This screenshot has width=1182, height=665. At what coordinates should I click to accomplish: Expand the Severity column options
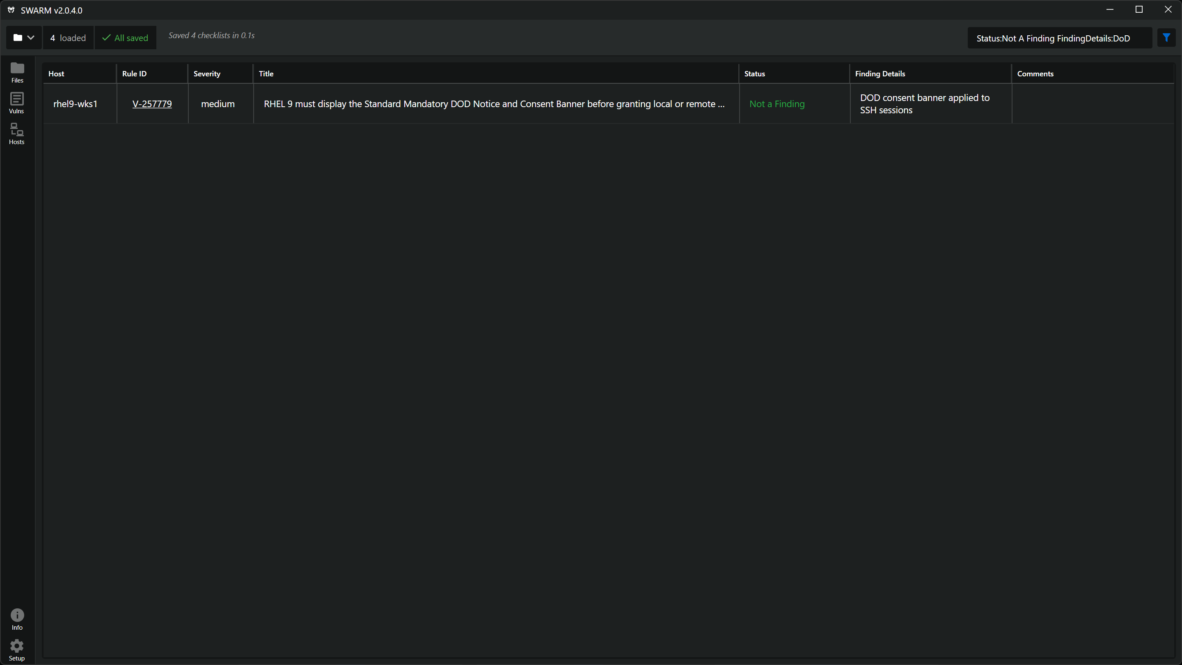click(206, 73)
